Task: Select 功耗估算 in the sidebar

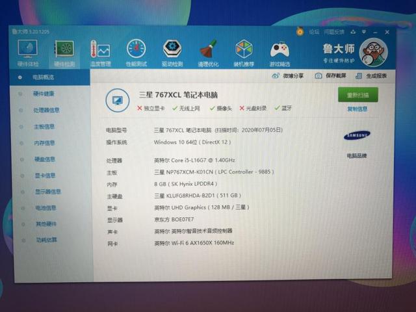Action: coord(46,240)
